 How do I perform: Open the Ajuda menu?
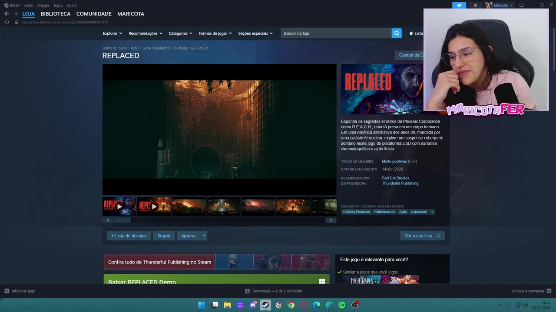[x=72, y=5]
